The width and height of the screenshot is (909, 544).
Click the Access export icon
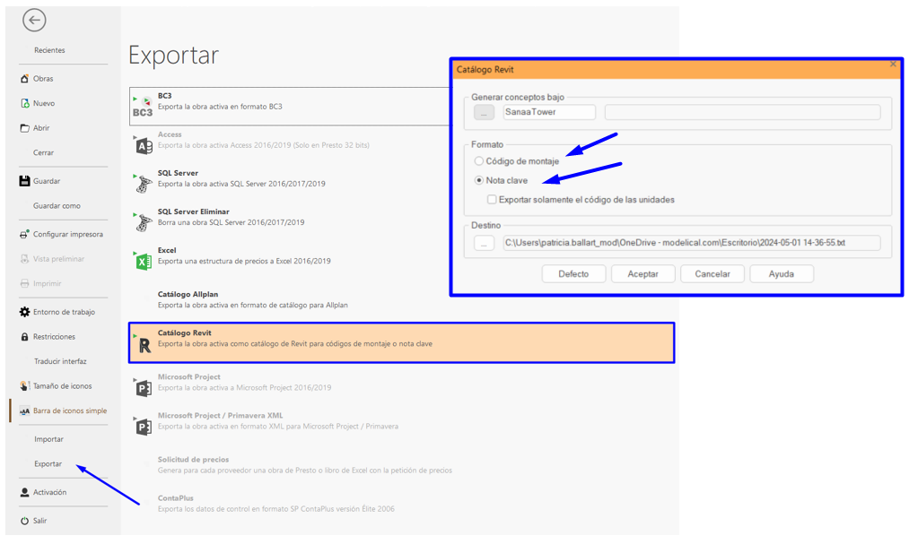144,146
